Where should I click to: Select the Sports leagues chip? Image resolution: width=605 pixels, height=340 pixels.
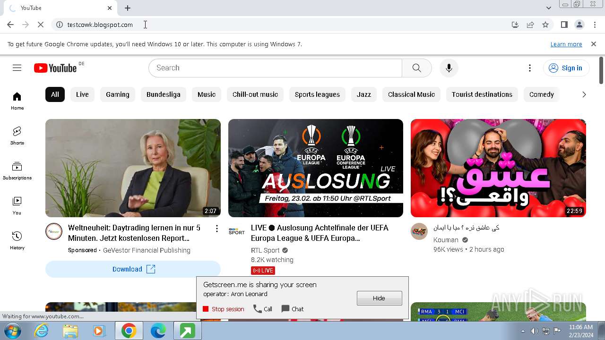(317, 94)
